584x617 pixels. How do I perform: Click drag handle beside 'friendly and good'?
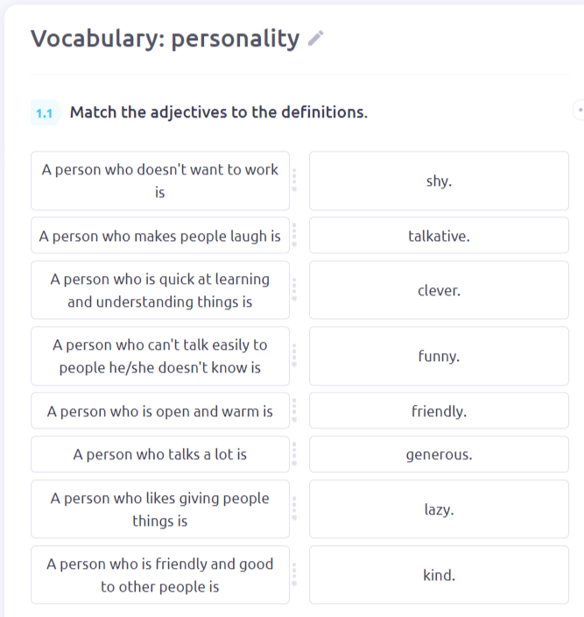294,575
